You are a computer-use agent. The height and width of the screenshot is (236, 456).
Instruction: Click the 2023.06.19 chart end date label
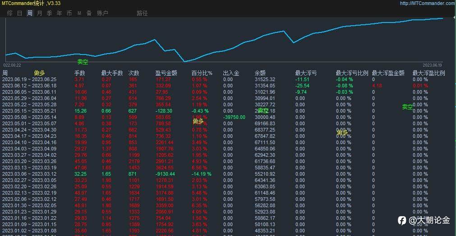click(432, 65)
